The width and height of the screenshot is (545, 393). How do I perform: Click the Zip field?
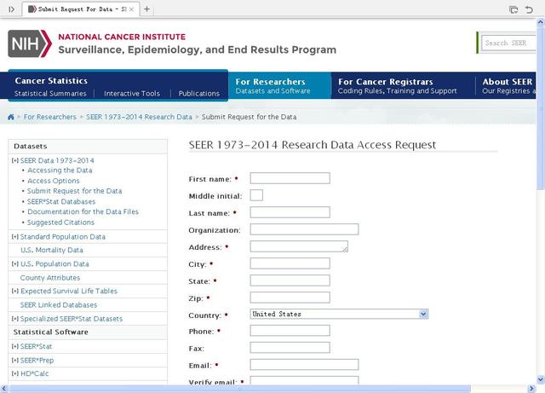(x=290, y=298)
